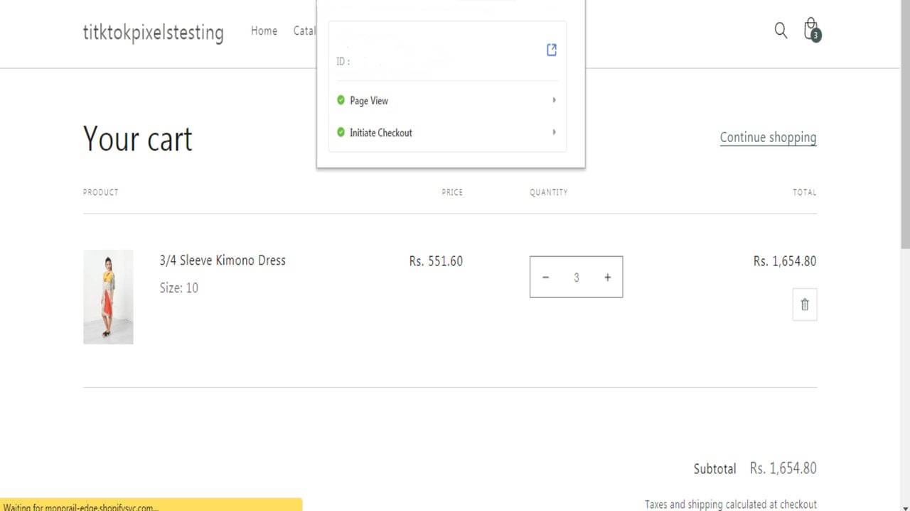Open the Catalog menu item
910x511 pixels.
coord(305,31)
